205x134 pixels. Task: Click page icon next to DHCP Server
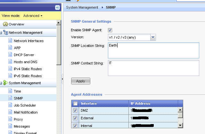tap(10, 55)
